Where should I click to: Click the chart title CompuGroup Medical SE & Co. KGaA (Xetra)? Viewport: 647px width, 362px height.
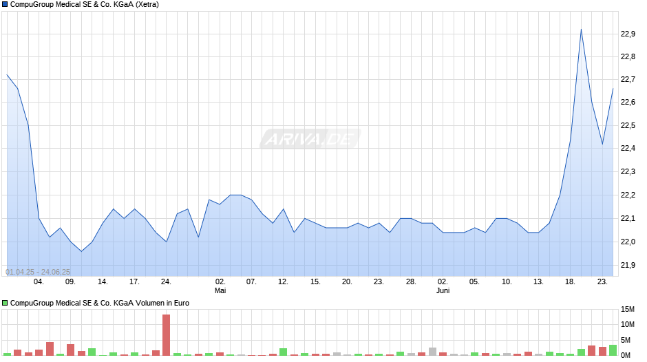85,5
